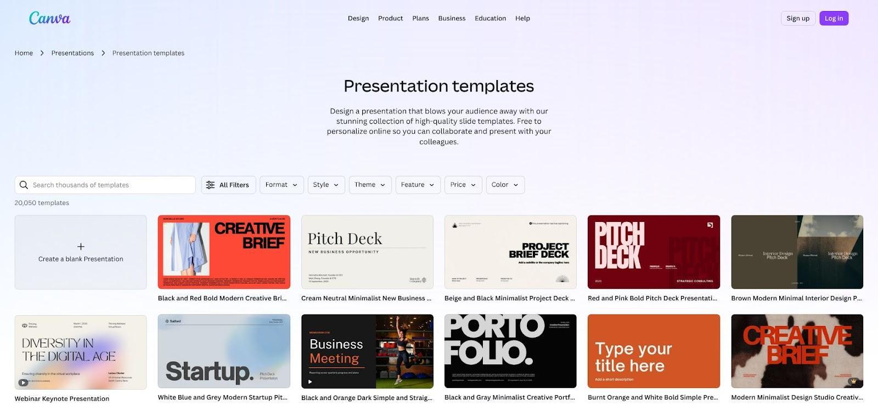Click the Log in button
The image size is (878, 411).
[x=834, y=18]
